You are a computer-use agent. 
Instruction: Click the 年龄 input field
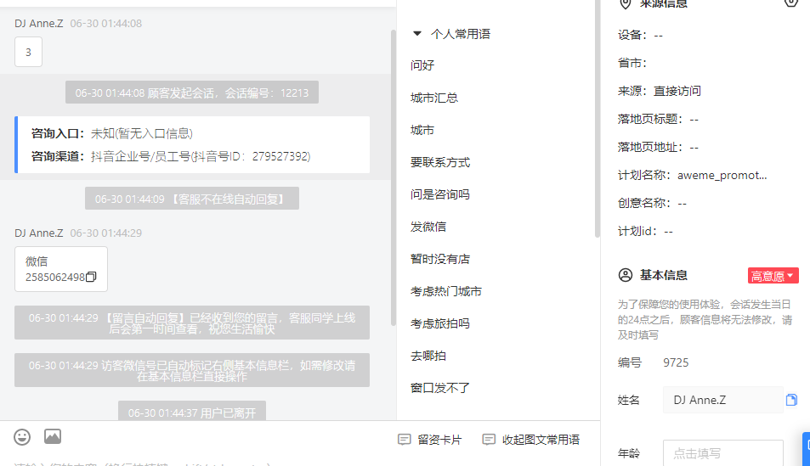click(723, 453)
